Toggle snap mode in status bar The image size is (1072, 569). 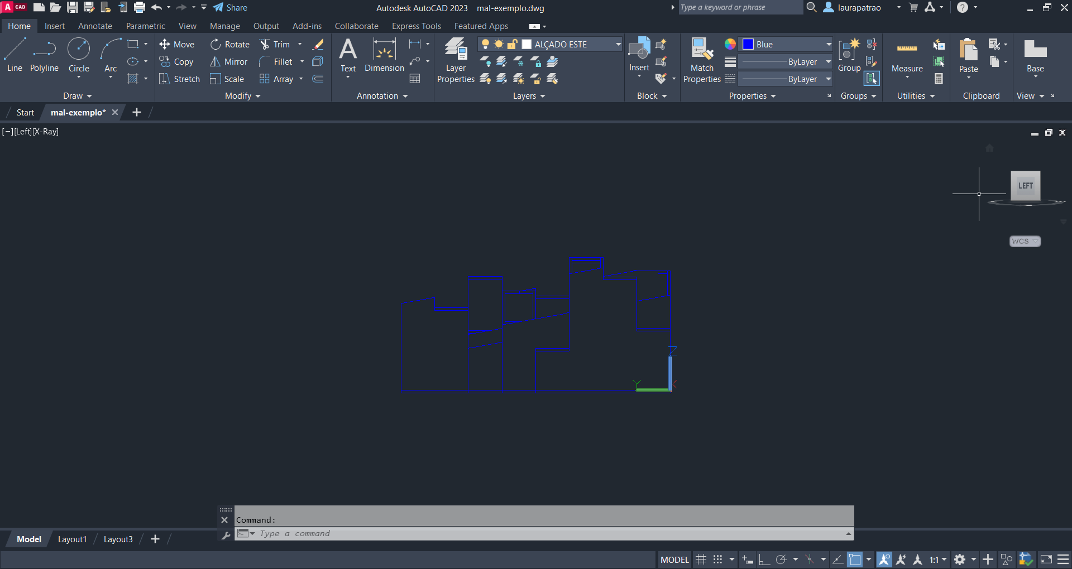pos(718,560)
